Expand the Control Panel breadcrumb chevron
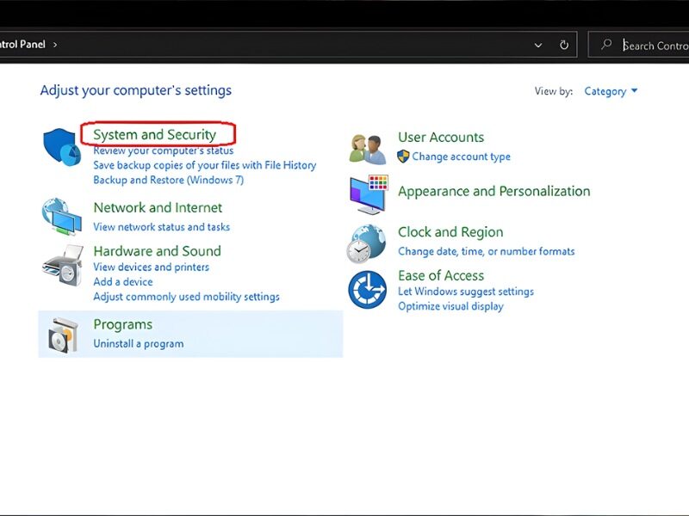The image size is (689, 516). pos(55,45)
